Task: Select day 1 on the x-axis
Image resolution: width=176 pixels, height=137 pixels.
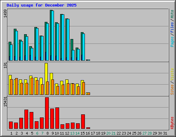Action: [x=11, y=133]
